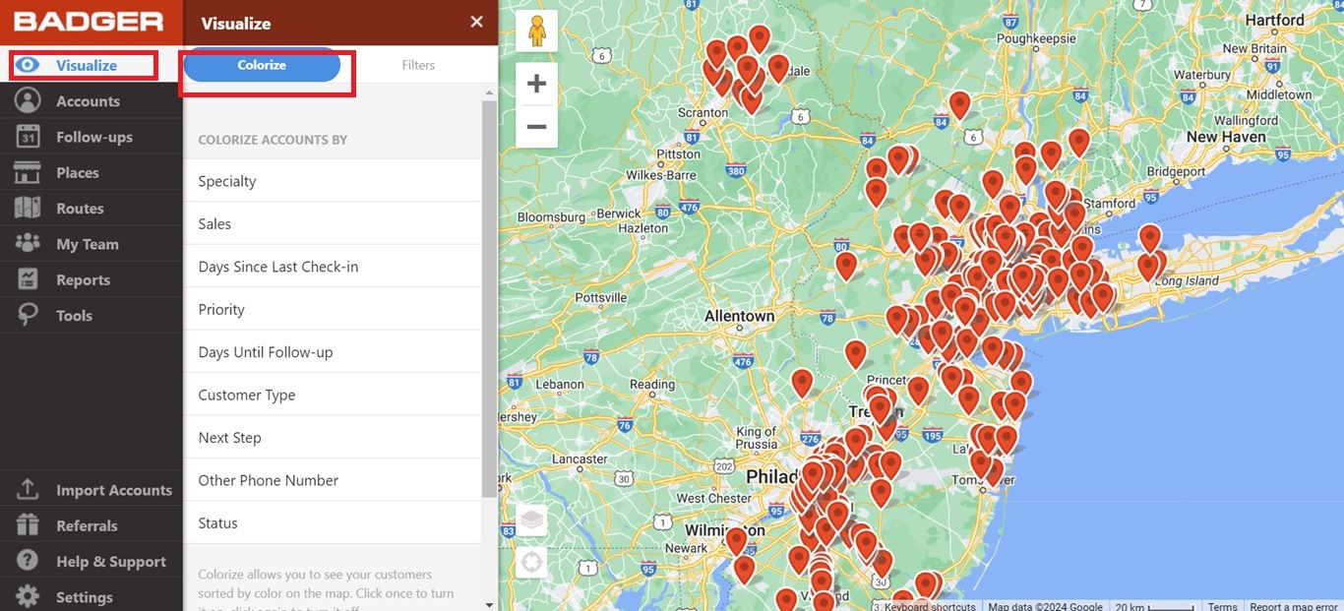Zoom in the map with plus button
Viewport: 1344px width, 611px height.
point(536,84)
